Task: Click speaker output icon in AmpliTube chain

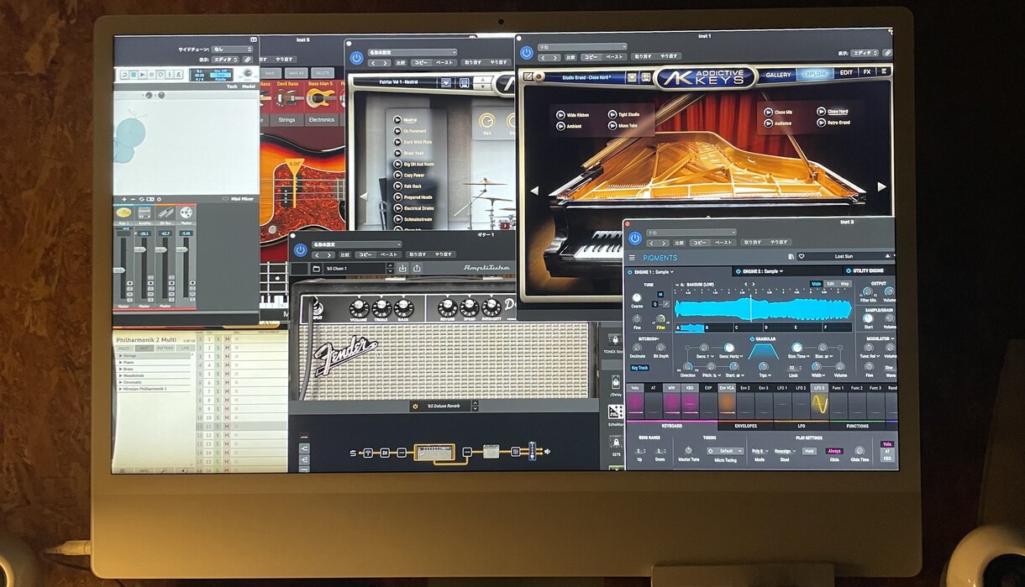Action: [547, 453]
